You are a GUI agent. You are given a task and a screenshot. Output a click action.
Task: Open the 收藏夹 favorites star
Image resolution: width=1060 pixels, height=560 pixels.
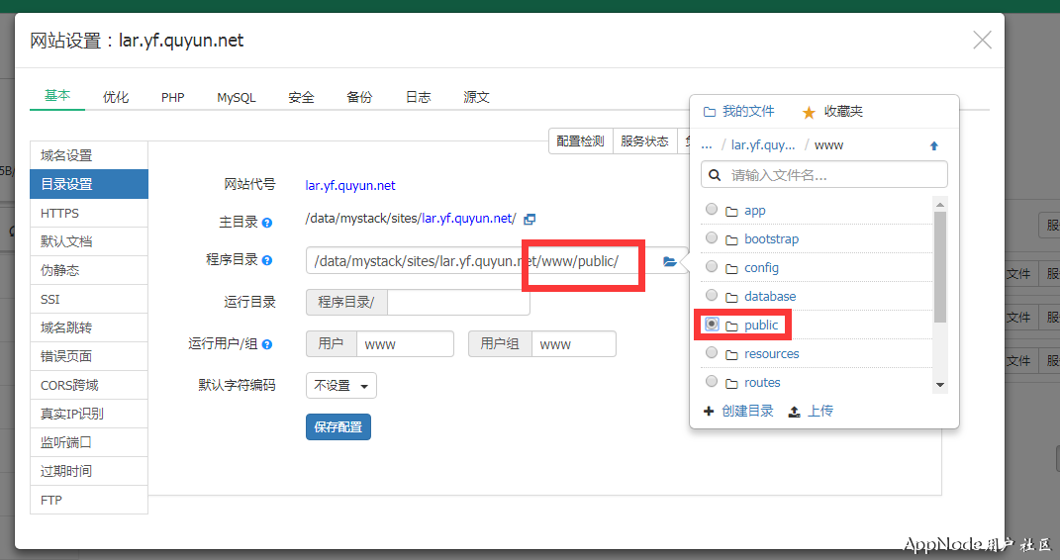(809, 112)
